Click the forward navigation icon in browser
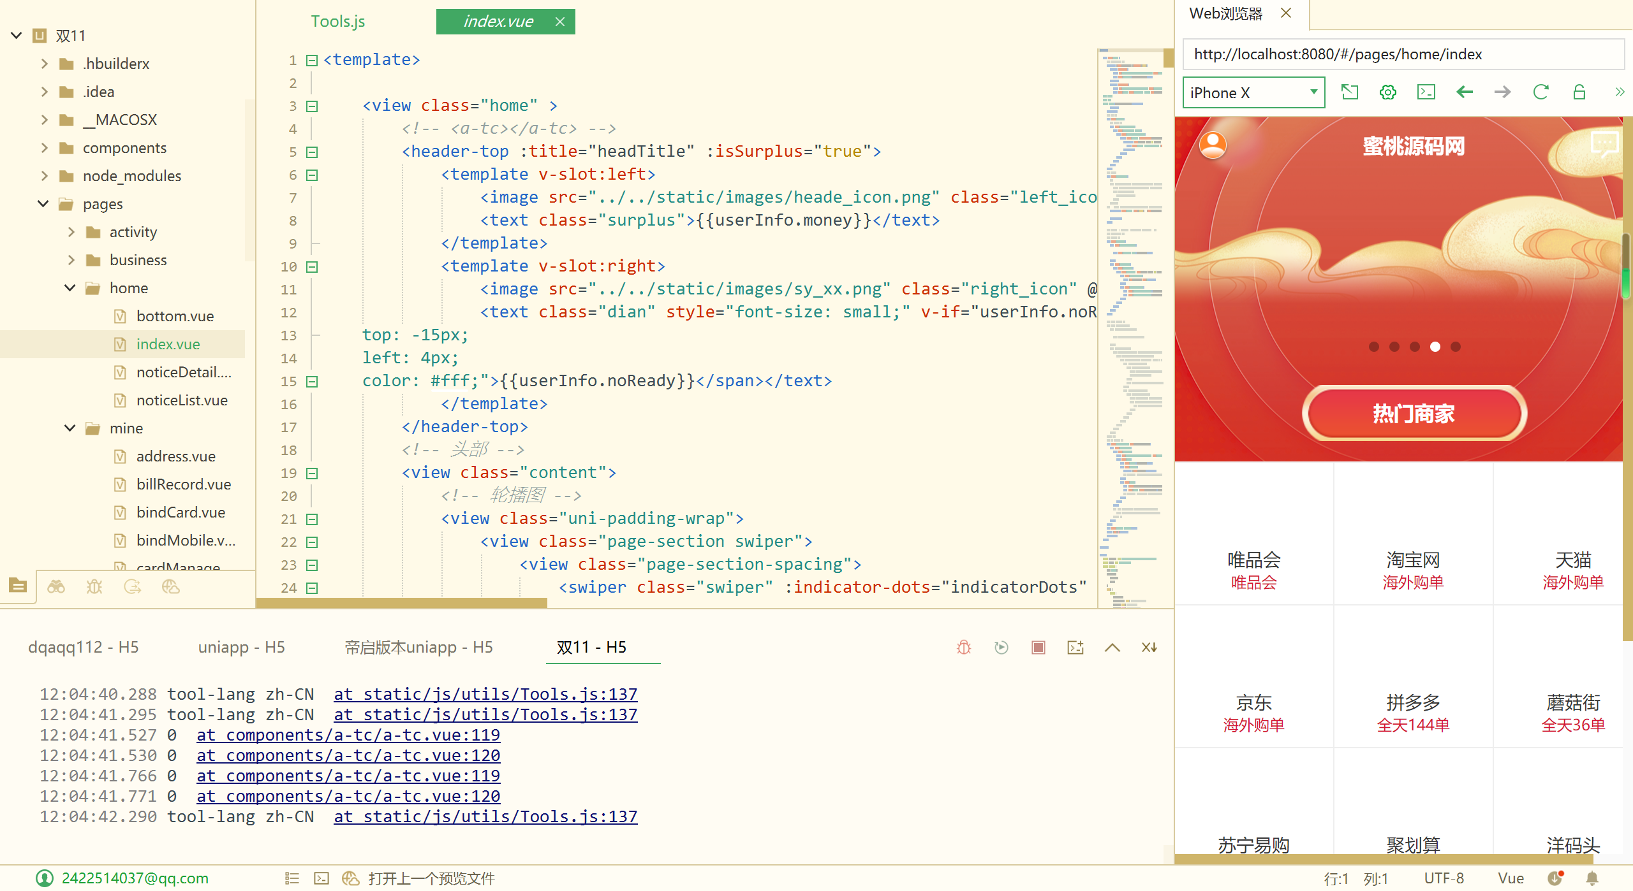Image resolution: width=1633 pixels, height=891 pixels. tap(1502, 92)
